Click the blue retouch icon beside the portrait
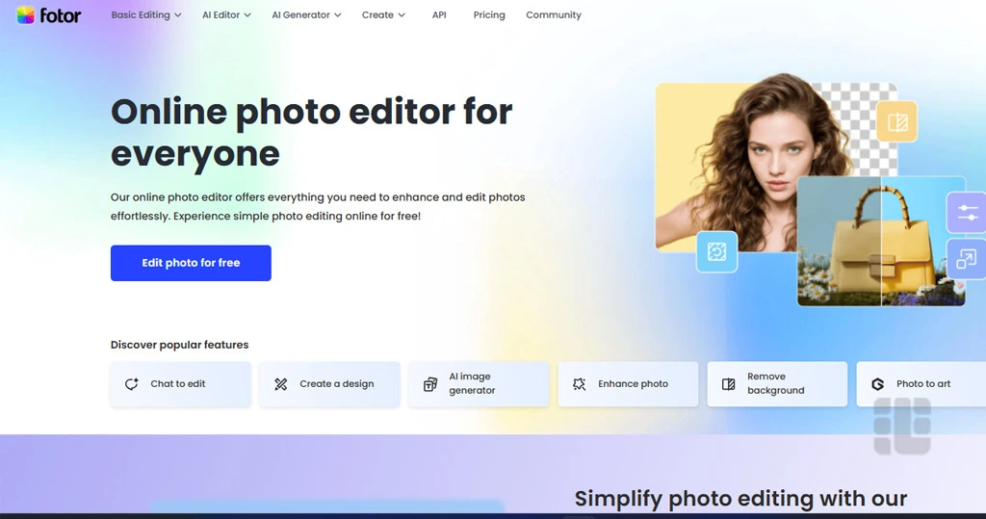The height and width of the screenshot is (519, 986). tap(716, 251)
